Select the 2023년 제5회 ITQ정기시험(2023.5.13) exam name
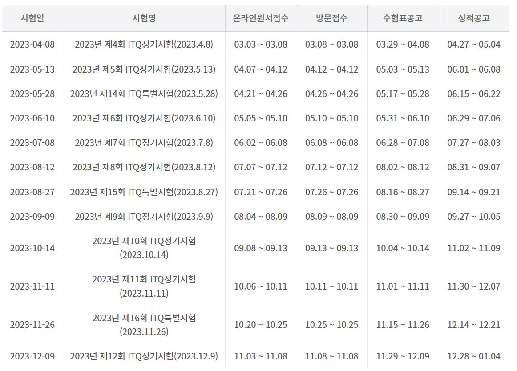This screenshot has height=371, width=517. coord(144,69)
